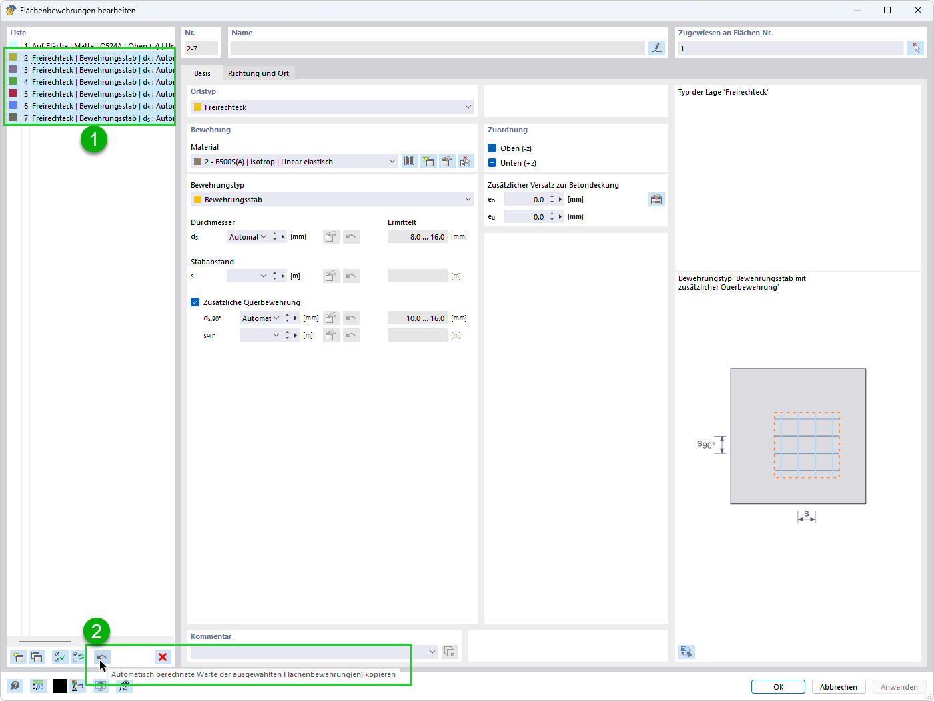Open the Bewehrungstyp Bewehrungsstab dropdown
934x701 pixels.
[332, 199]
